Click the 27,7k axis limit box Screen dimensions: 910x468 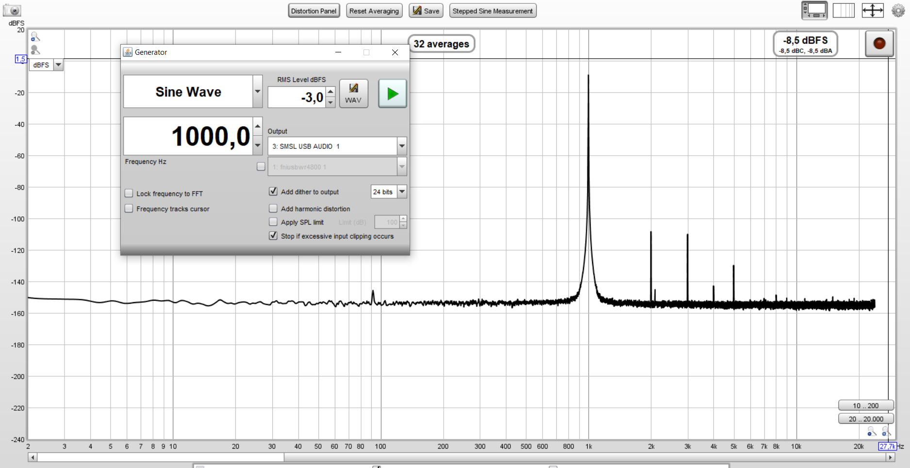(x=887, y=446)
